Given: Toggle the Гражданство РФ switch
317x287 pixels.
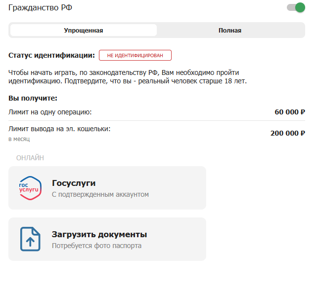Looking at the screenshot, I should pos(296,8).
